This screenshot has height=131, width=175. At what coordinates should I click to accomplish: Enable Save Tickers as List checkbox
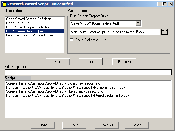[72, 40]
